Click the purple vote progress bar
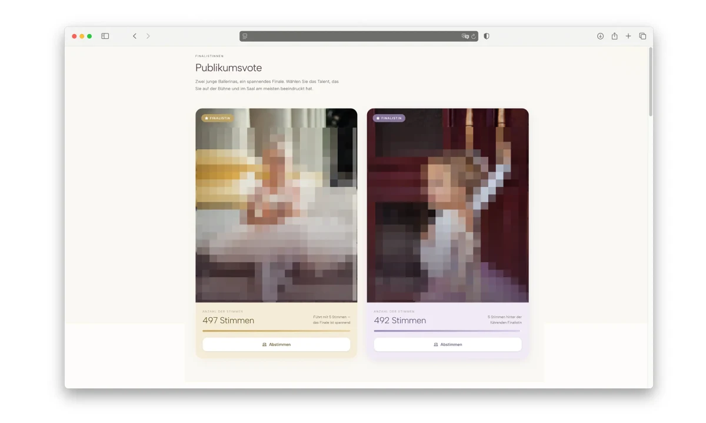Image resolution: width=706 pixels, height=423 pixels. (x=448, y=331)
